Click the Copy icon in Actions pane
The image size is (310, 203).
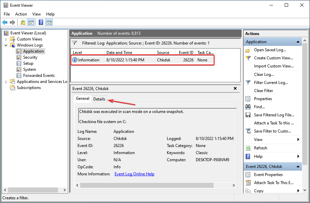point(248,191)
